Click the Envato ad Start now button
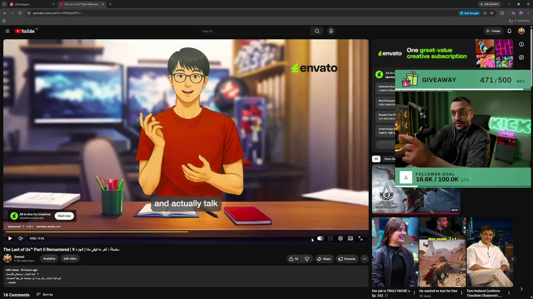 [x=64, y=216]
